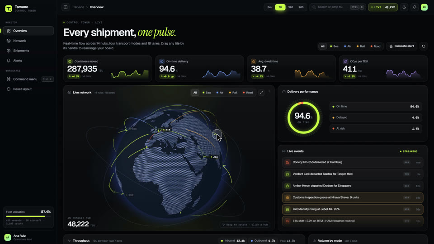This screenshot has width=434, height=244.
Task: Filter header by Rail mode
Action: click(x=361, y=46)
